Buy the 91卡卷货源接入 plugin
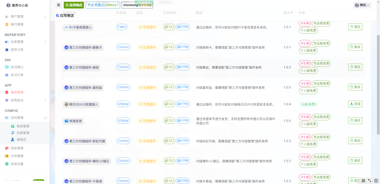The height and width of the screenshot is (184, 380). [355, 27]
